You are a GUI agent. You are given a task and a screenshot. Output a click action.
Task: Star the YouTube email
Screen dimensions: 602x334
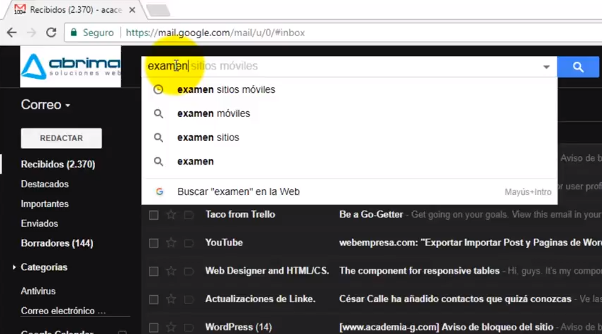(171, 243)
